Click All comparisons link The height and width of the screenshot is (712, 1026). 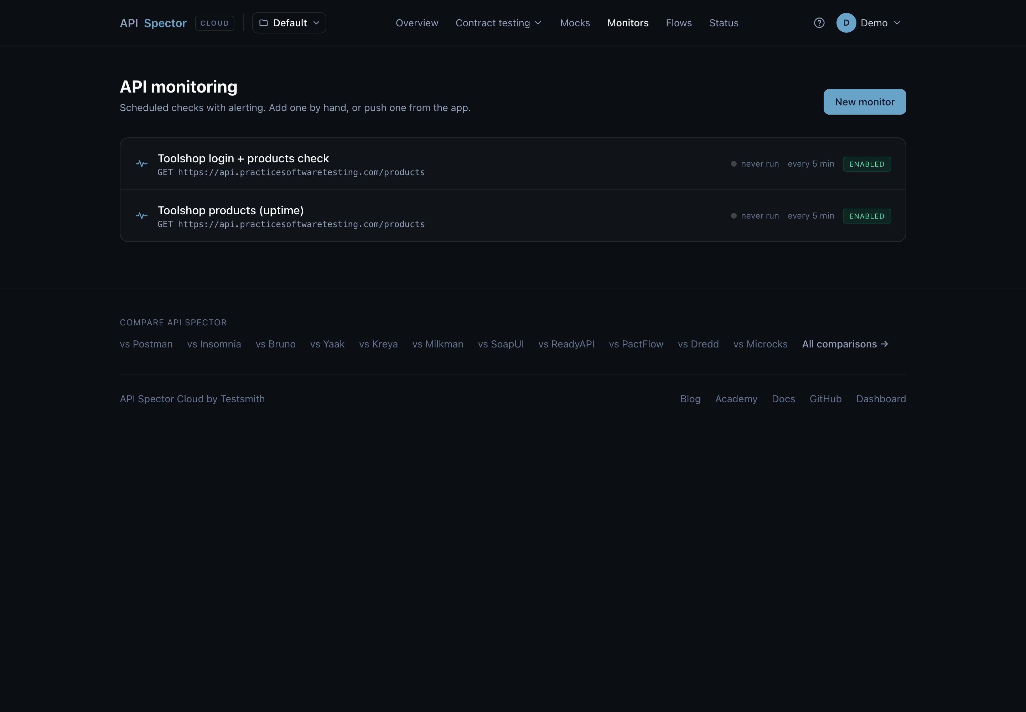click(x=845, y=344)
